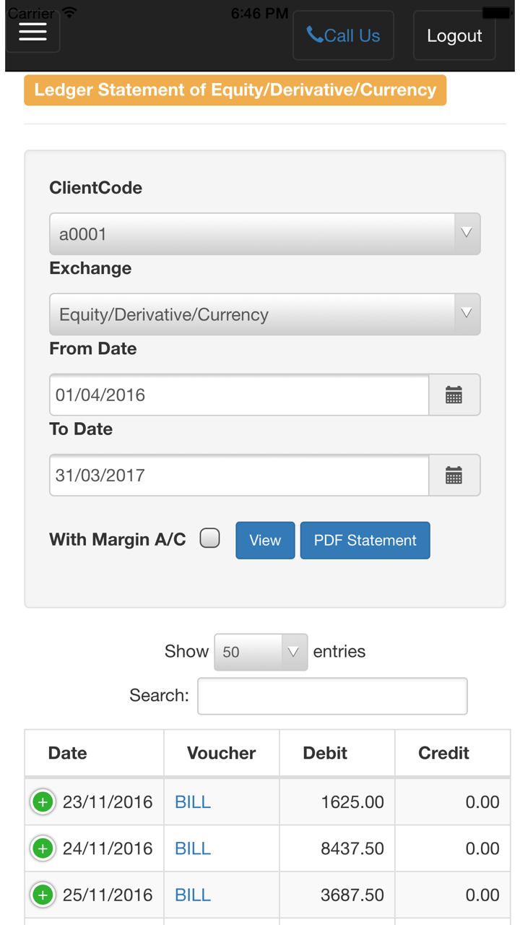
Task: Expand the 25/11/2016 row details
Action: point(43,895)
